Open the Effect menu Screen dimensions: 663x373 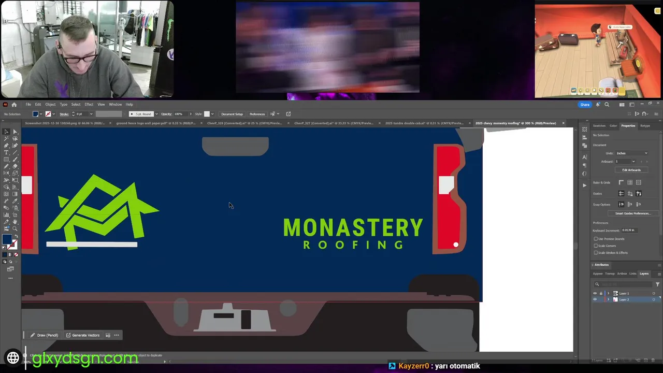tap(89, 105)
